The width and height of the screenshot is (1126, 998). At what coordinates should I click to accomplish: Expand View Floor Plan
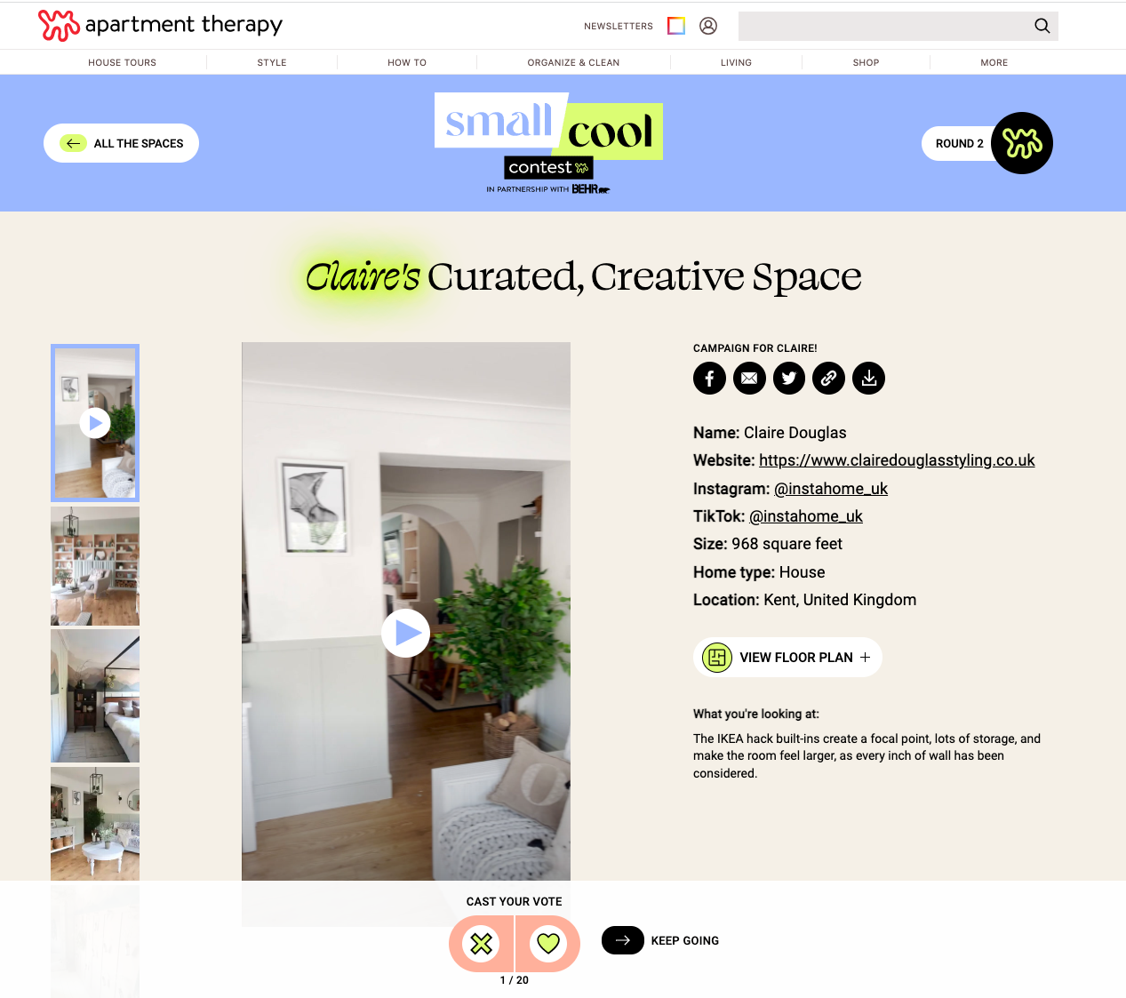(x=787, y=658)
